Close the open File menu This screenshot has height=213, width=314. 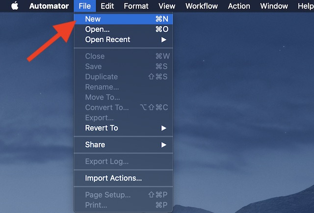[84, 6]
